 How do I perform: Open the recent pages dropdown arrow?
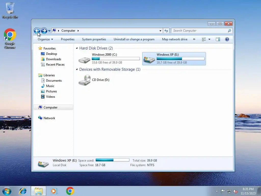[49, 31]
